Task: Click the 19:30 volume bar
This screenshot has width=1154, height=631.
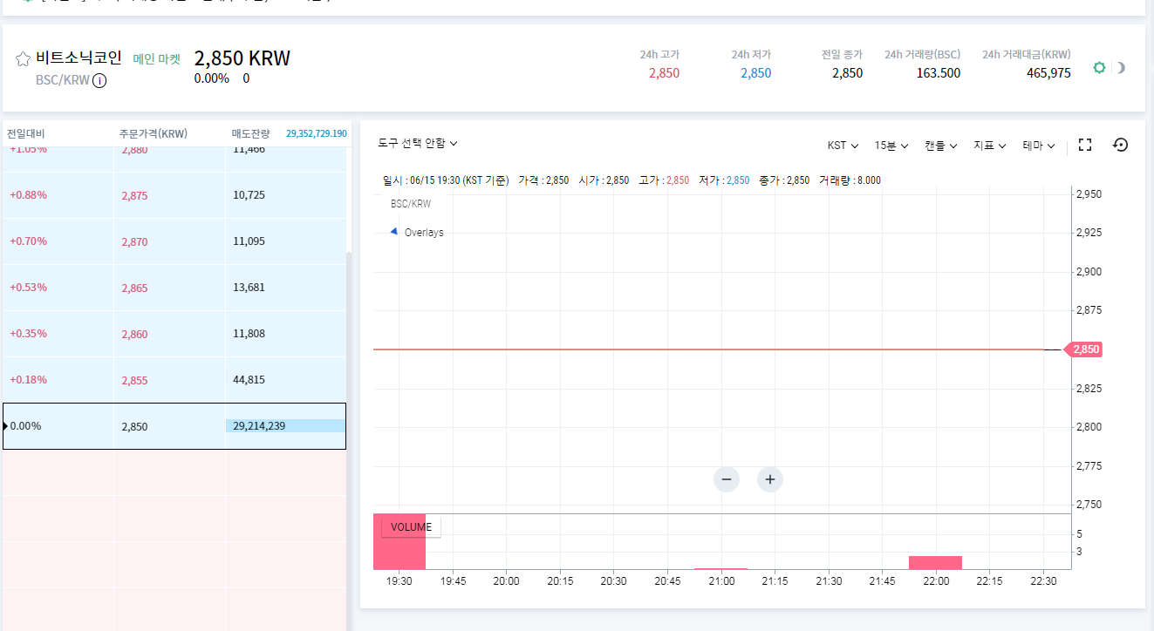Action: (x=399, y=541)
